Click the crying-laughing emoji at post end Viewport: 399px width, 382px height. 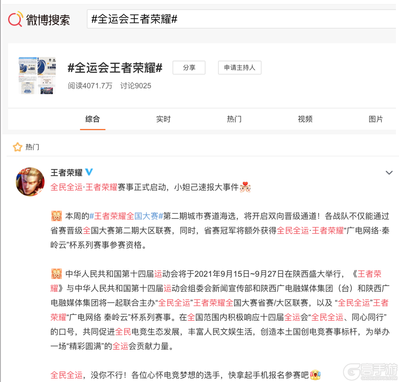click(x=315, y=375)
